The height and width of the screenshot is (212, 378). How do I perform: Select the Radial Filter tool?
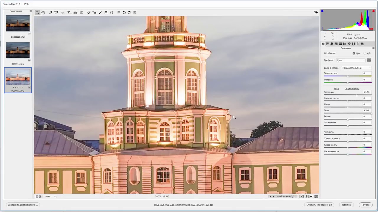tap(112, 13)
